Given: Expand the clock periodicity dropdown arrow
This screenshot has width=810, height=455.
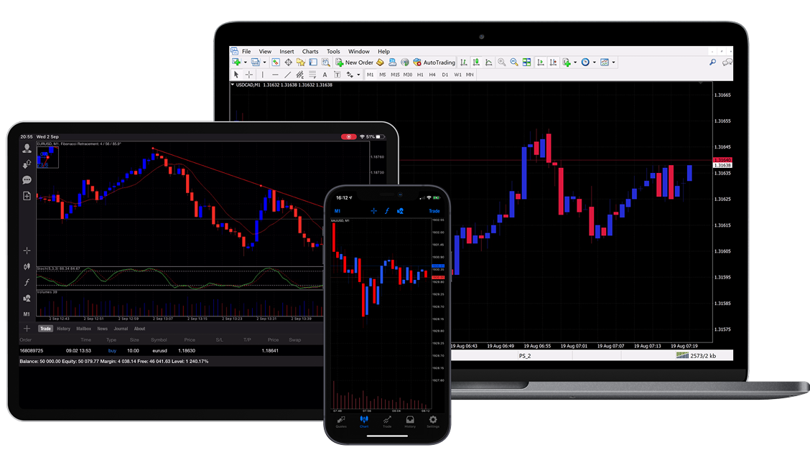Looking at the screenshot, I should point(594,62).
